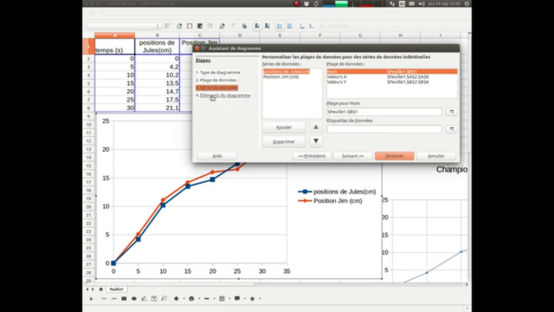The width and height of the screenshot is (554, 312).
Task: Open the block arrows dropdown arrow
Action: pos(214,299)
